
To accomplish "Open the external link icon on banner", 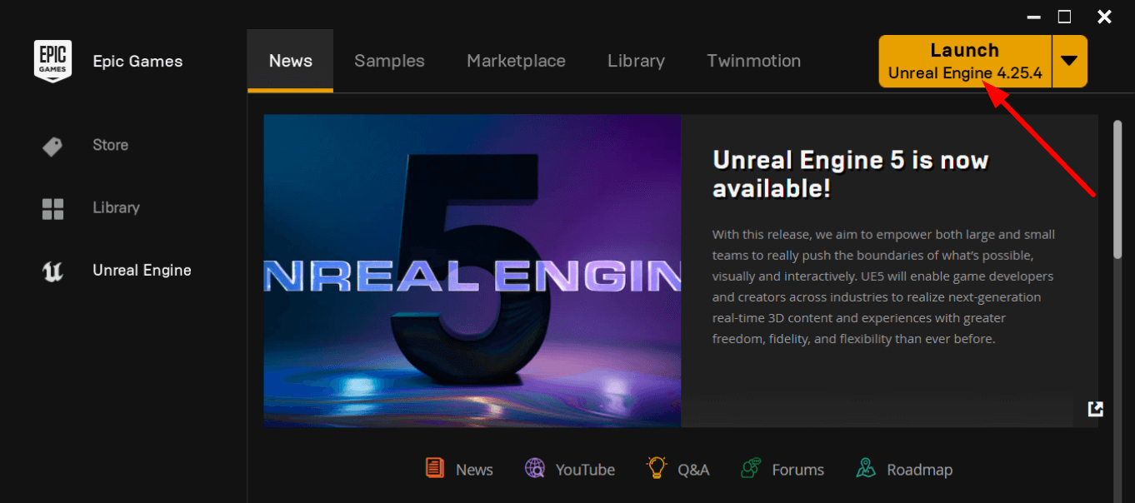I will pyautogui.click(x=1096, y=408).
